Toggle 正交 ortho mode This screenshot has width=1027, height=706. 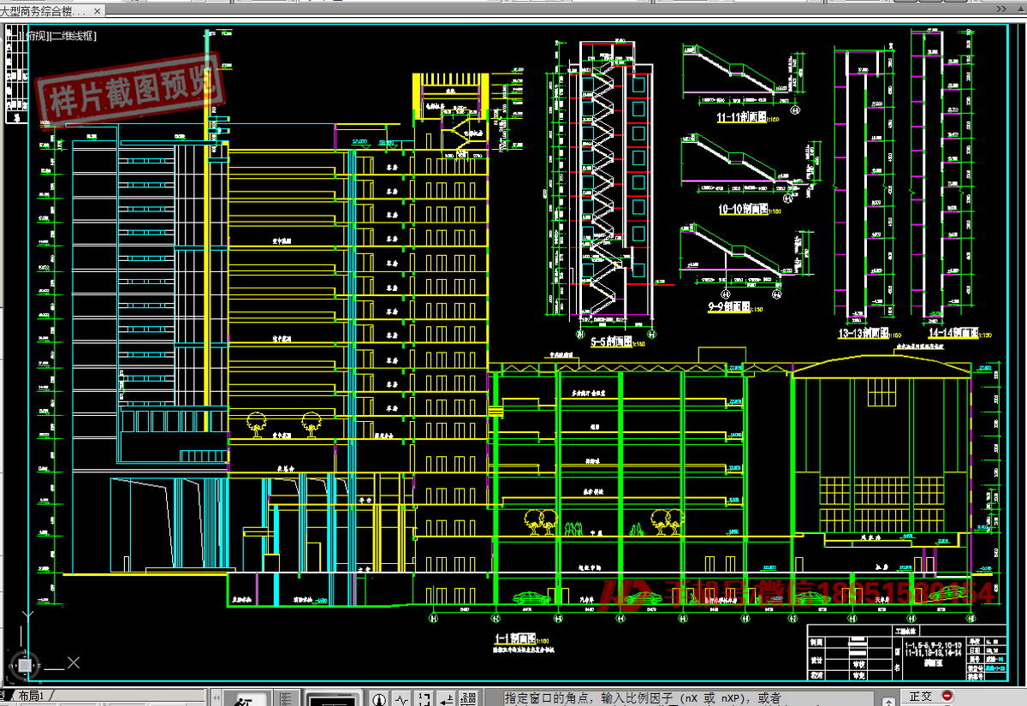click(921, 697)
